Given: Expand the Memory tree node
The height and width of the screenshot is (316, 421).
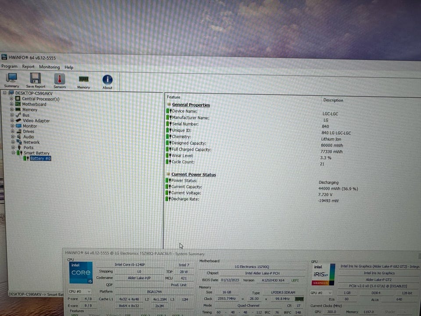Looking at the screenshot, I should (12, 109).
